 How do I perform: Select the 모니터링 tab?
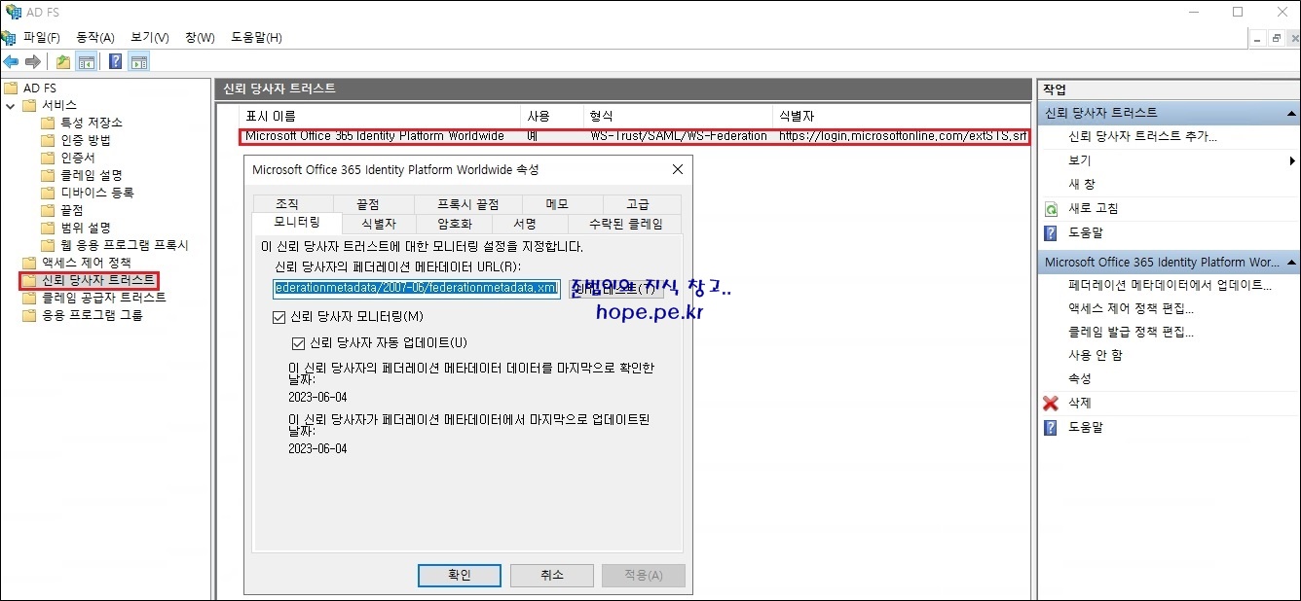[x=297, y=223]
